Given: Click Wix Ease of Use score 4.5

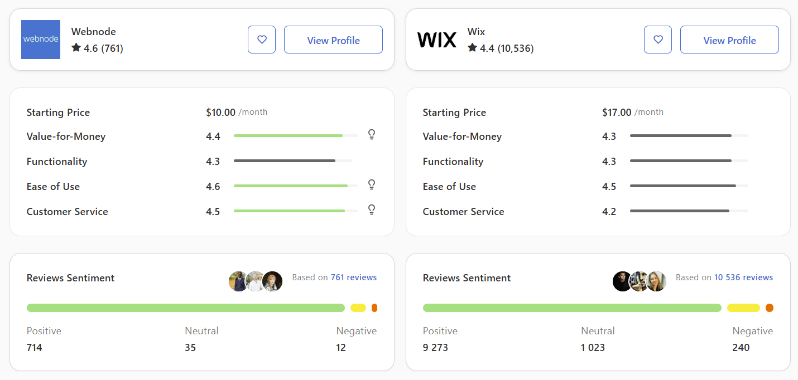Looking at the screenshot, I should pos(609,187).
